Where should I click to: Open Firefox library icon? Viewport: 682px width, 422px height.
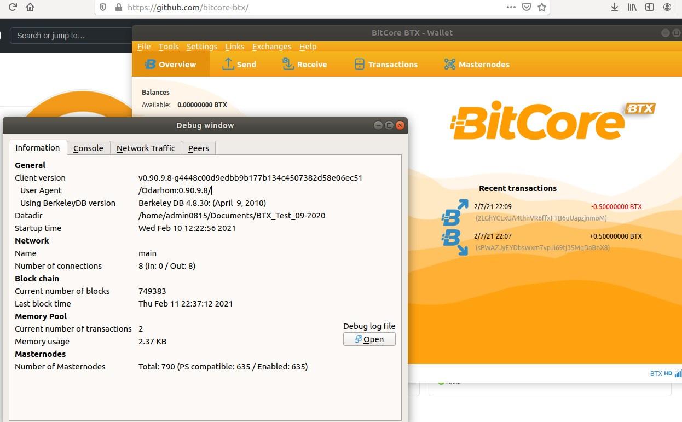(632, 8)
